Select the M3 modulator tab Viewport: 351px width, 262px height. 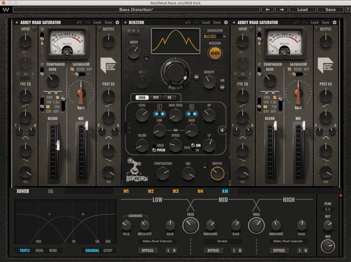(x=175, y=191)
